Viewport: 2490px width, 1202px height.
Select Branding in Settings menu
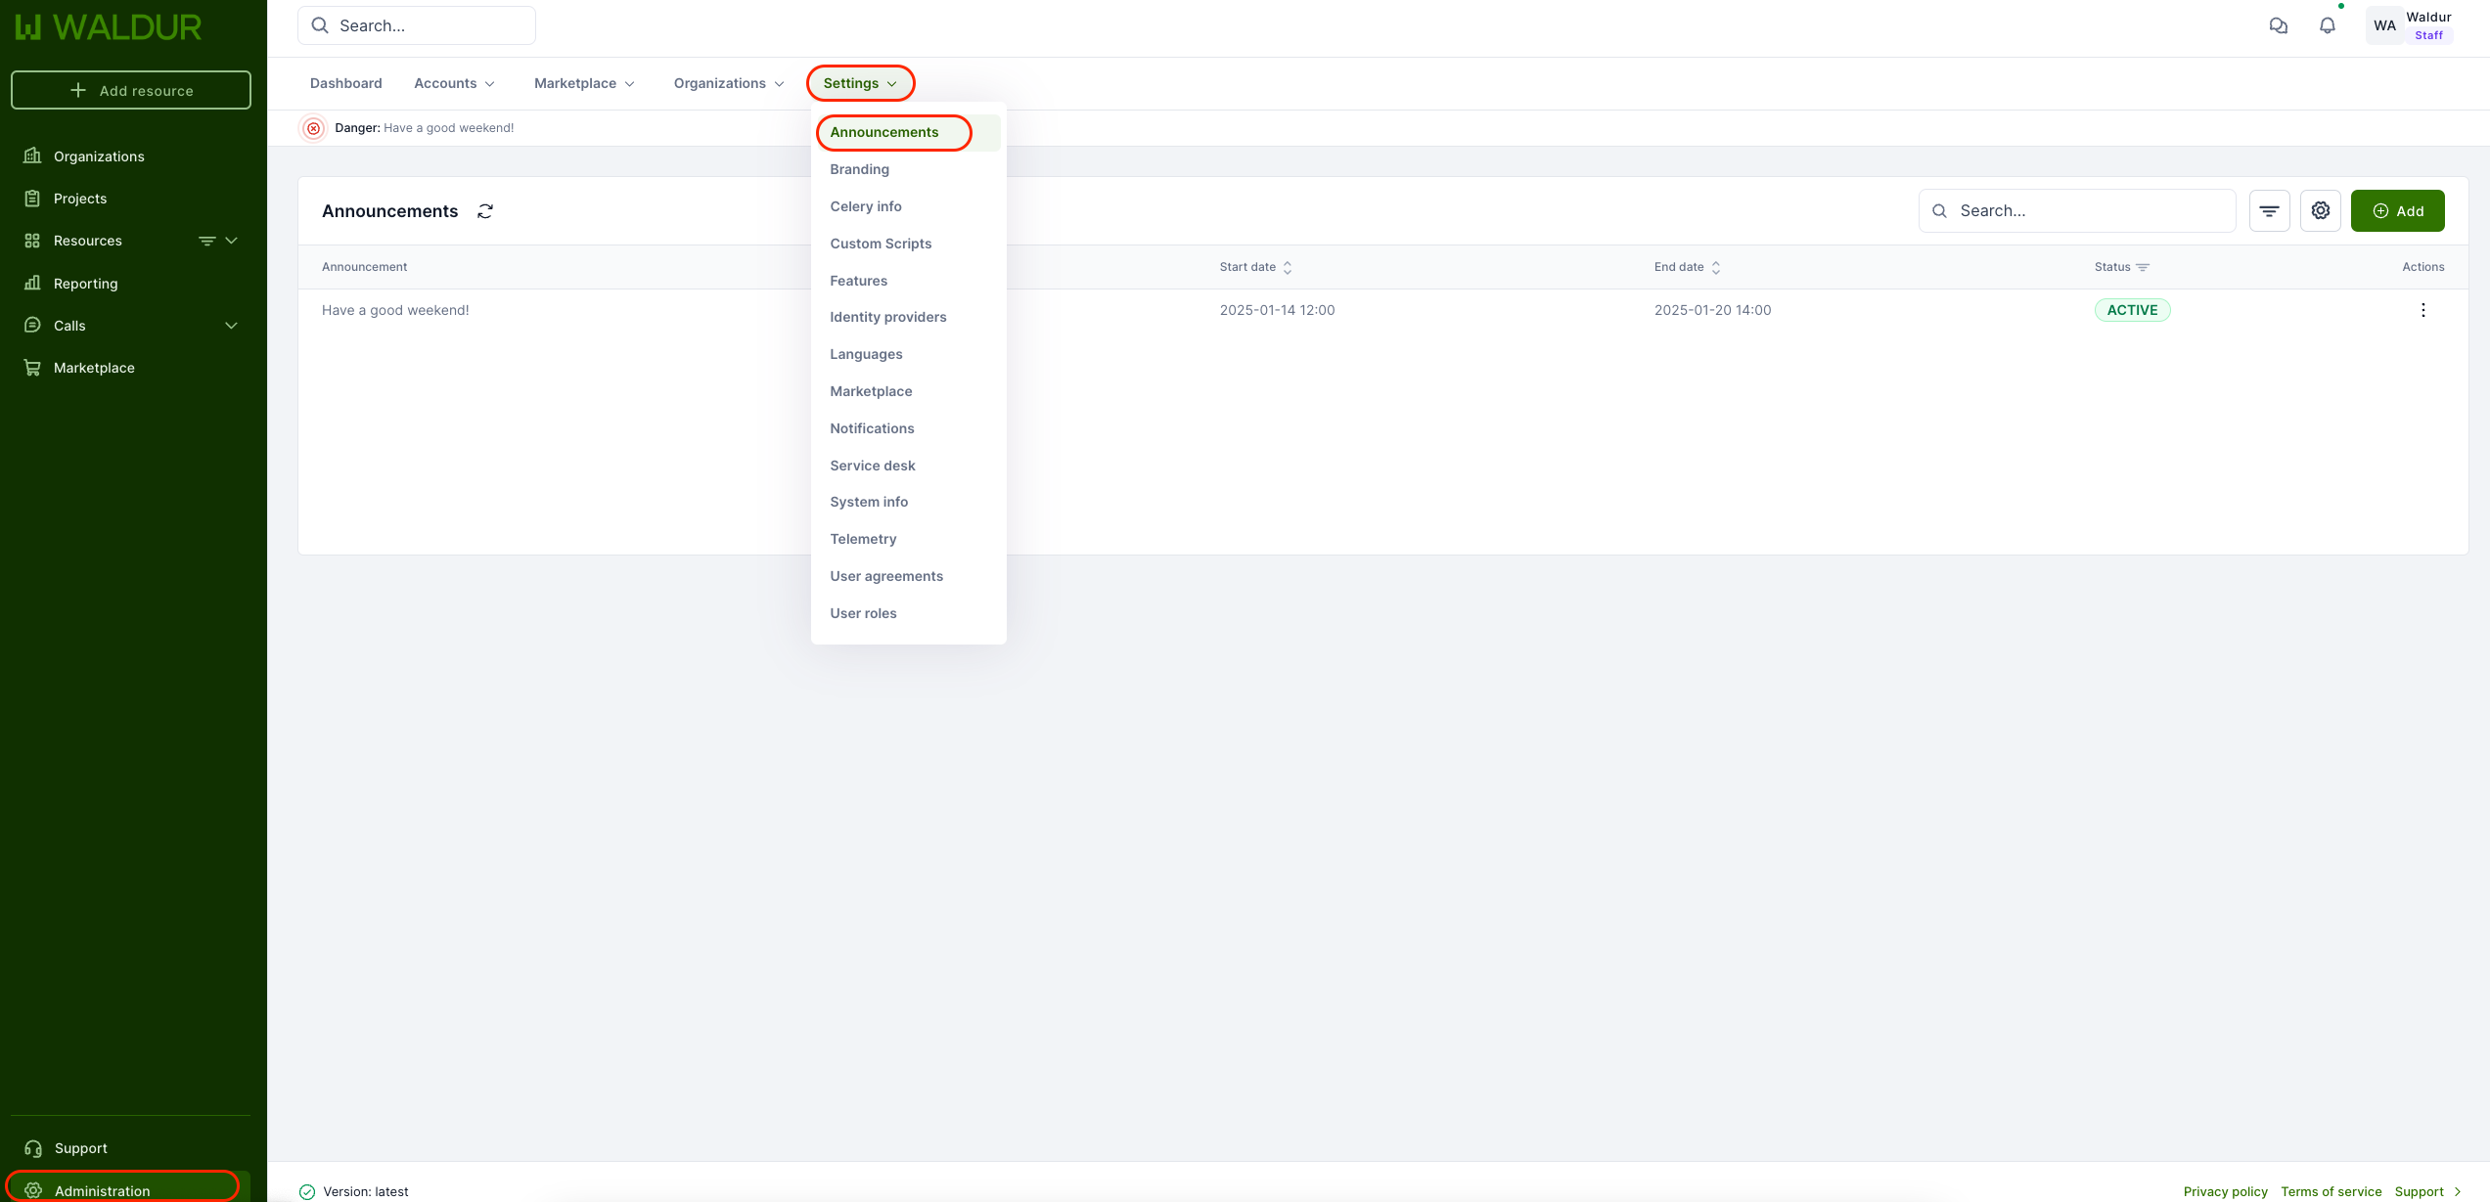coord(859,169)
